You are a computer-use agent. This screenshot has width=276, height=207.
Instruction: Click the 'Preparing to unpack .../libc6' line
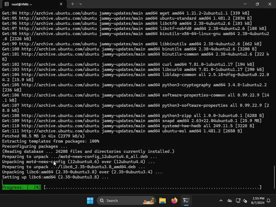pos(74,167)
